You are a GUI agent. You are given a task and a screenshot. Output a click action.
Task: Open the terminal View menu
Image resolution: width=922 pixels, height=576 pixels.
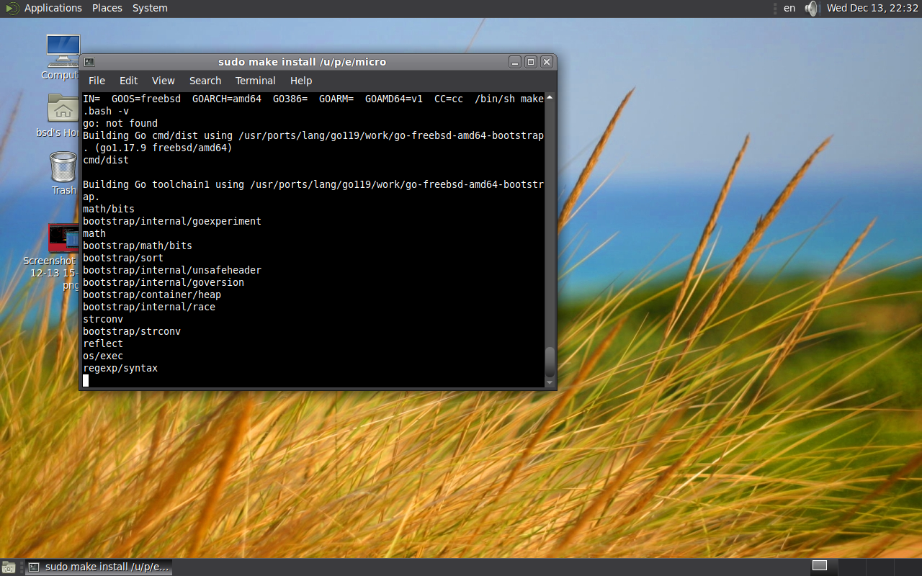(x=163, y=81)
